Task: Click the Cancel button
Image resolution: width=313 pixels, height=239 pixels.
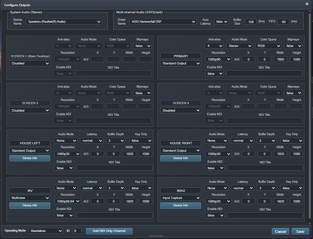Action: (281, 232)
